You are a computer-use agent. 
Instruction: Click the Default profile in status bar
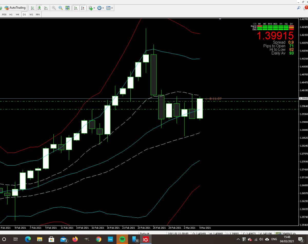coord(145,234)
